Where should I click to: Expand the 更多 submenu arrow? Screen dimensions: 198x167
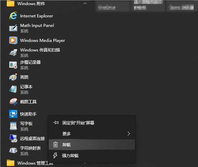coord(129,134)
